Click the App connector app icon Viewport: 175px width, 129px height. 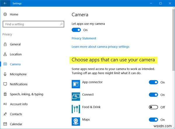tap(76, 84)
